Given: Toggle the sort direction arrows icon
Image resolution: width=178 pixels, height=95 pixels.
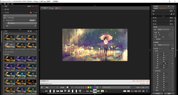Looking at the screenshot, I should tap(57, 87).
